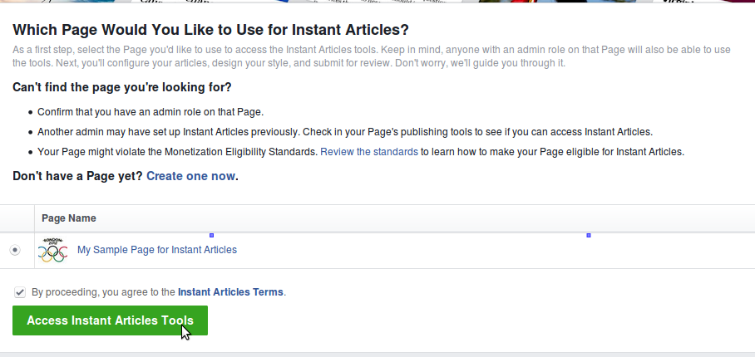
Task: Open the Instant Articles Terms link
Action: click(x=230, y=292)
